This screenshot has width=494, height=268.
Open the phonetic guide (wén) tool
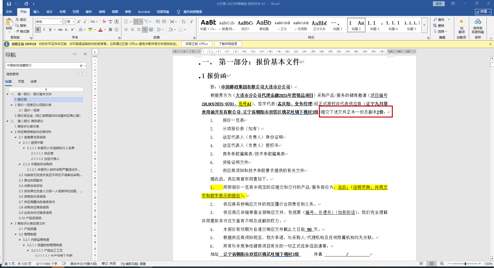coord(110,22)
